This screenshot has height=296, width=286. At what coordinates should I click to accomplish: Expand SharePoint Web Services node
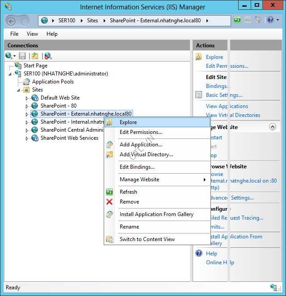27,138
